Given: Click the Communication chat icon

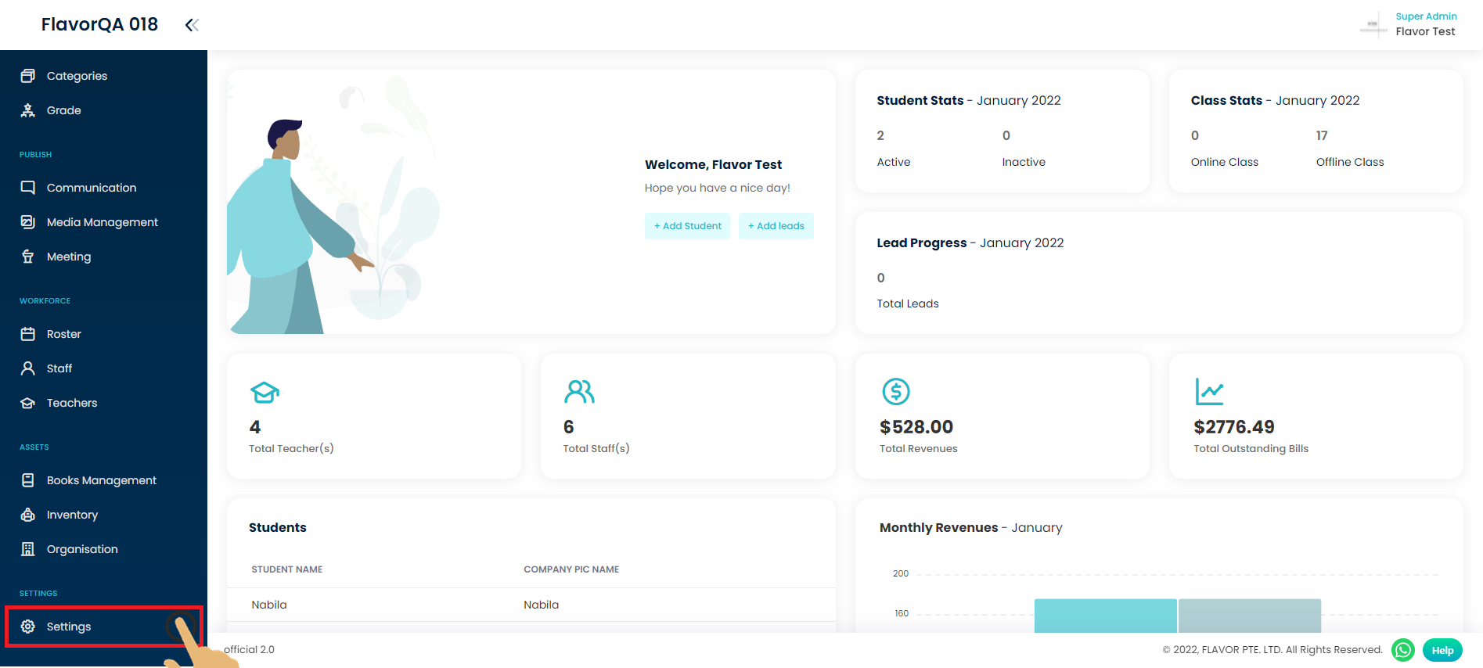Looking at the screenshot, I should [x=28, y=188].
